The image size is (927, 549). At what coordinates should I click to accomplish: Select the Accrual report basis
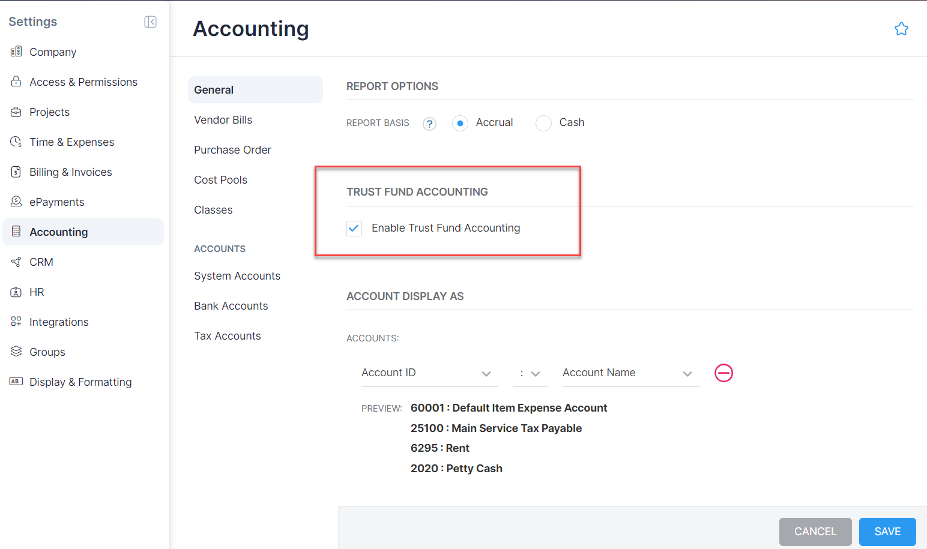point(460,123)
